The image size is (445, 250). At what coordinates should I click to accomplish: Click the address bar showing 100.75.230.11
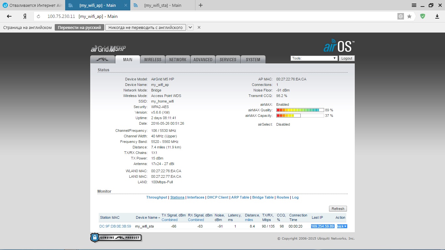click(x=215, y=16)
